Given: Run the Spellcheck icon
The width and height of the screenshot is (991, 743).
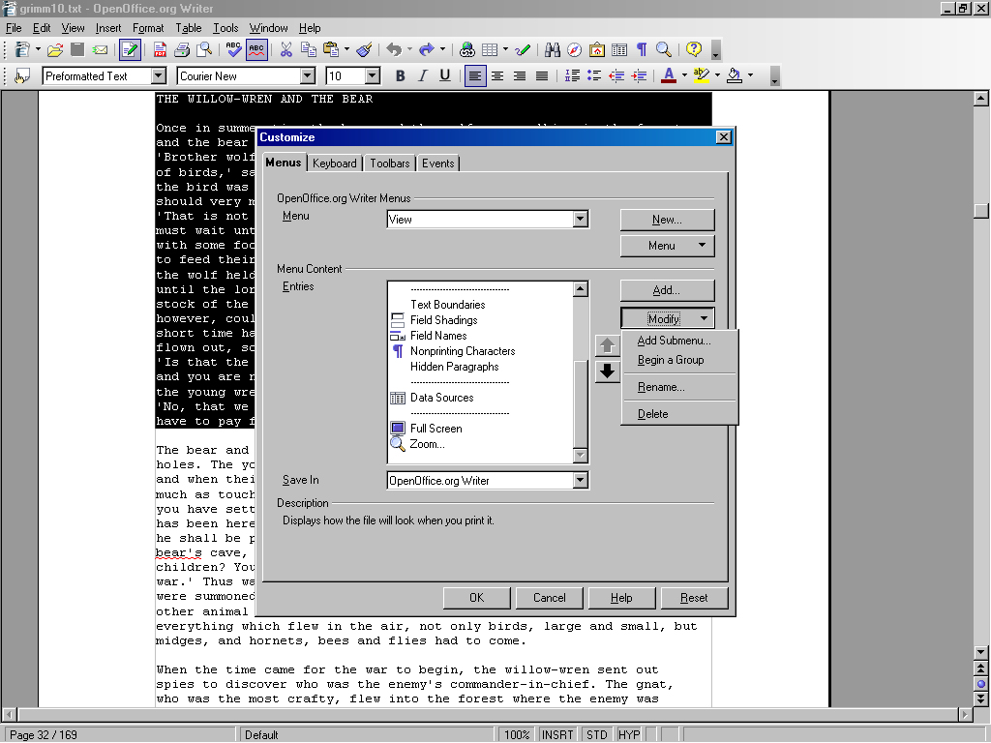Looking at the screenshot, I should pyautogui.click(x=234, y=50).
